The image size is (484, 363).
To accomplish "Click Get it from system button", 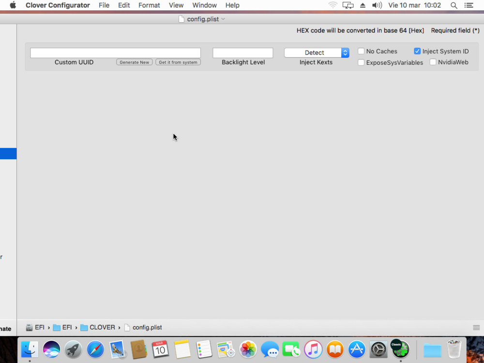I will (x=178, y=62).
